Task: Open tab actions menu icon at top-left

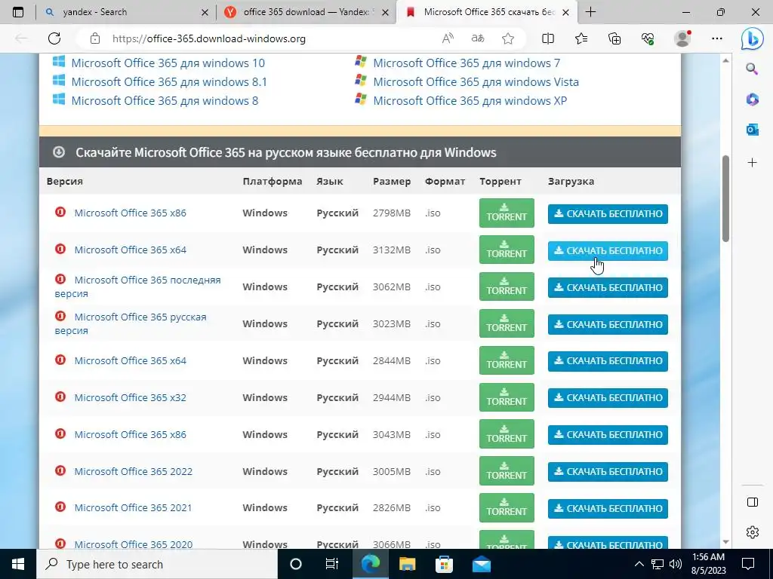Action: point(18,12)
